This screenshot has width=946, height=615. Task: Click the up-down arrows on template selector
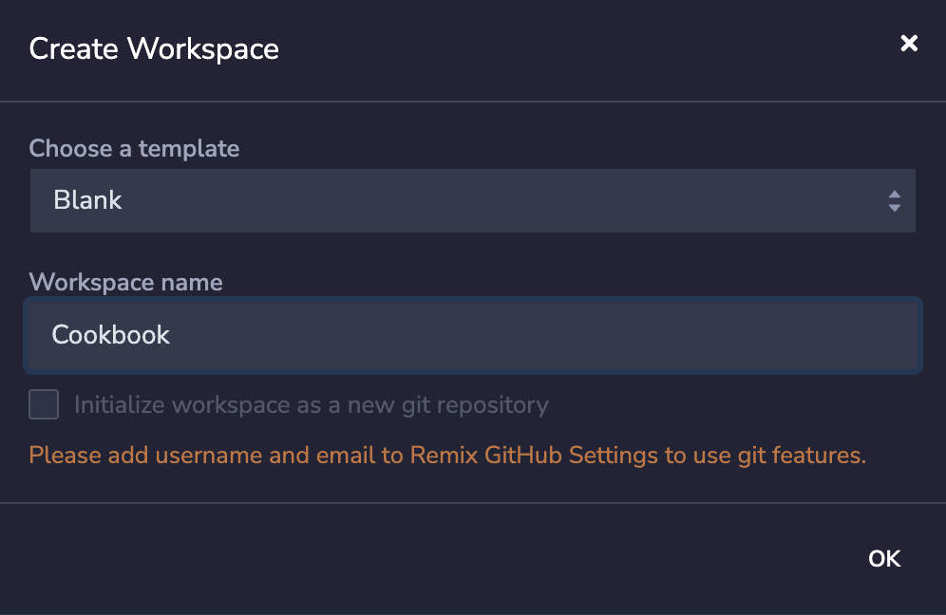point(894,200)
